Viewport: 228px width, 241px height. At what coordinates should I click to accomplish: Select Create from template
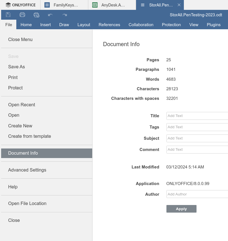pos(47,136)
